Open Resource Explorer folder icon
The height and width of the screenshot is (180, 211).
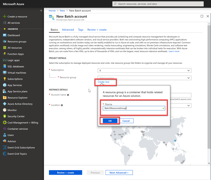pyautogui.click(x=4, y=98)
